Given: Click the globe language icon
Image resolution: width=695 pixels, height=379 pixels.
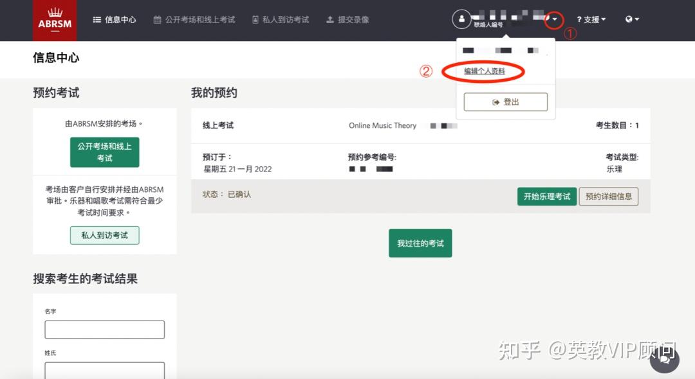Looking at the screenshot, I should click(x=628, y=19).
